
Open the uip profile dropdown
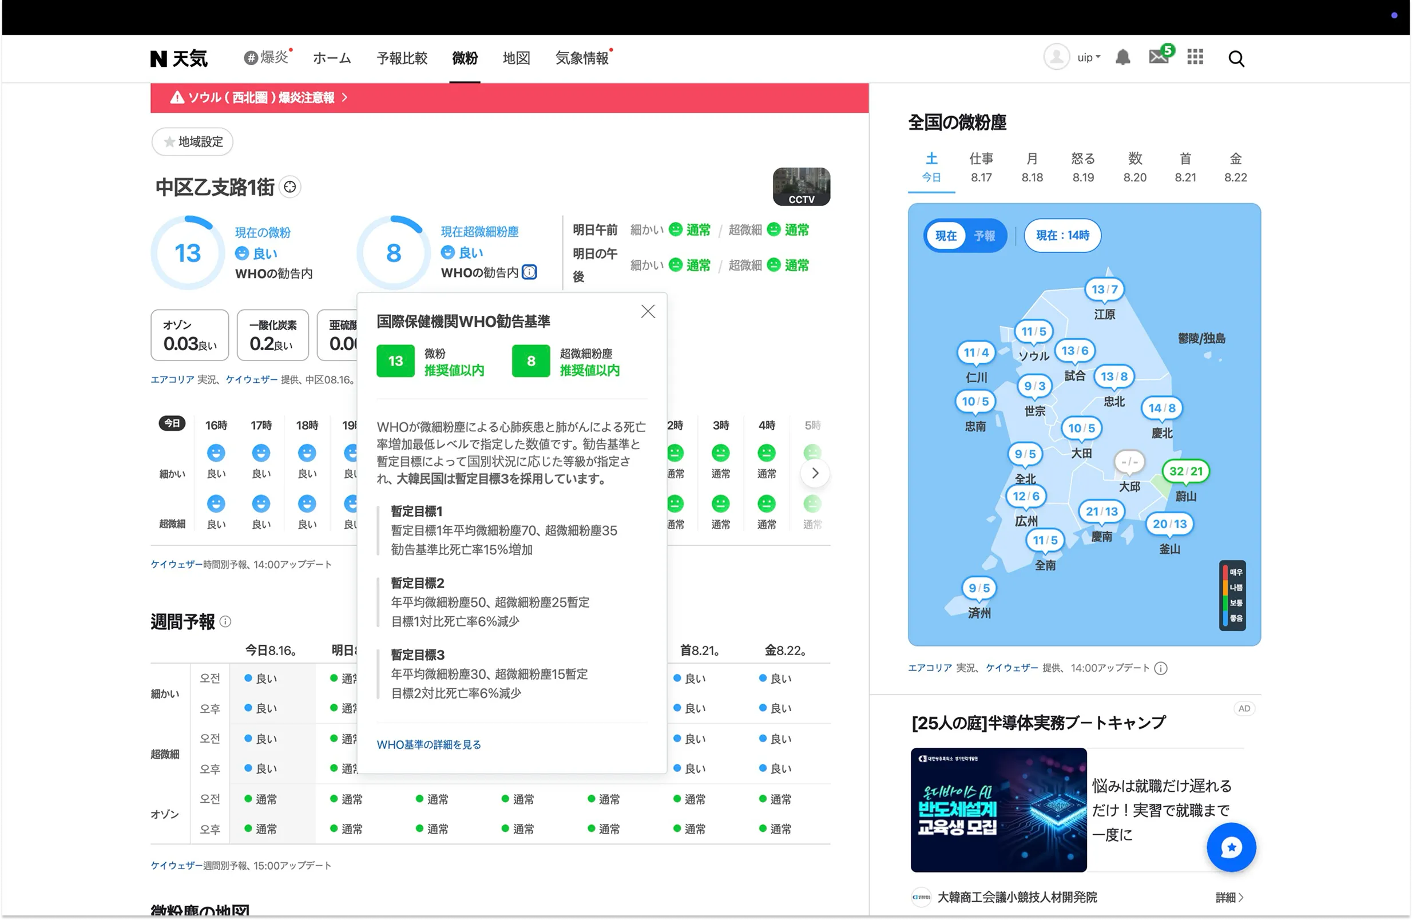(1086, 58)
